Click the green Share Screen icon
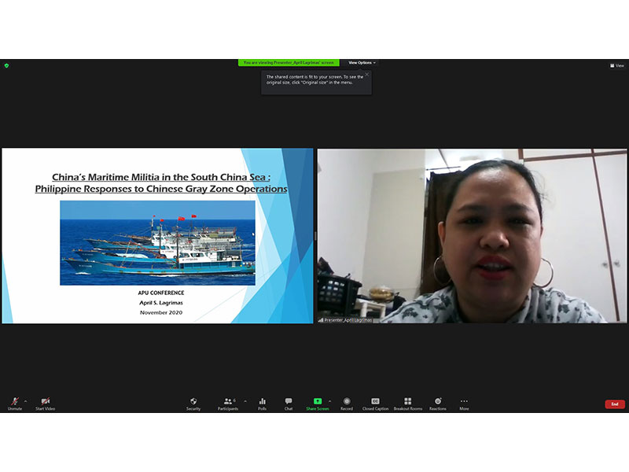Viewport: 629px width, 472px height. [317, 401]
